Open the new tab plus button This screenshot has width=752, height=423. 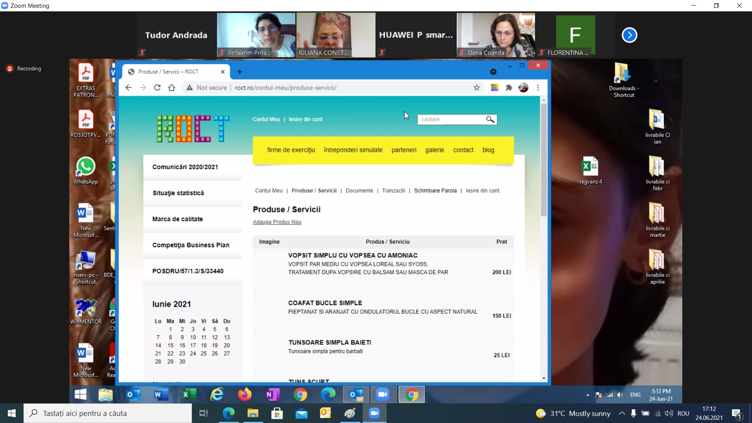tap(240, 72)
